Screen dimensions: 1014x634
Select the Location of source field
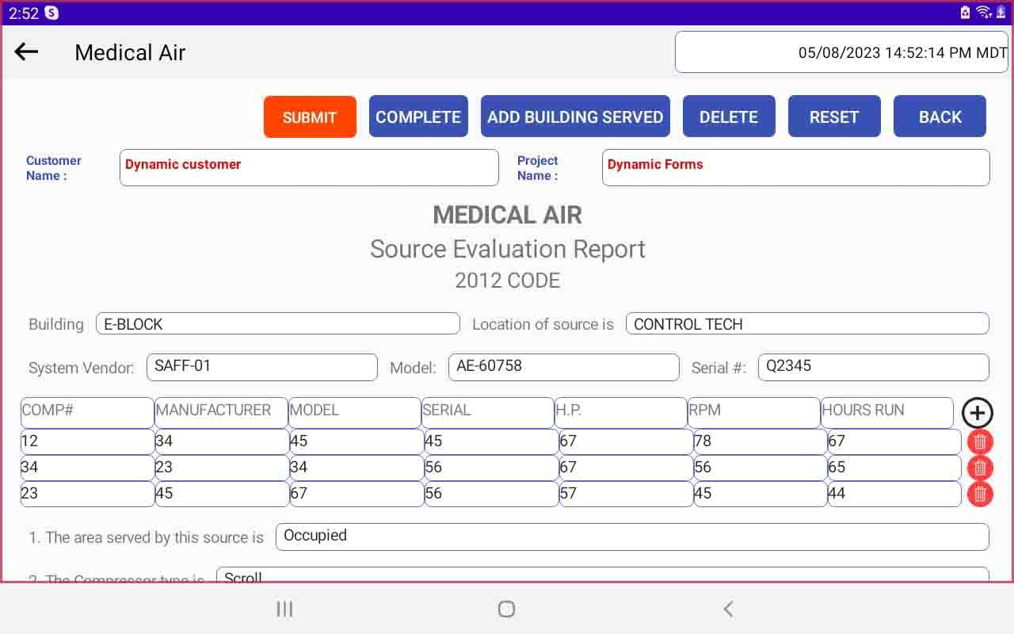pyautogui.click(x=807, y=323)
